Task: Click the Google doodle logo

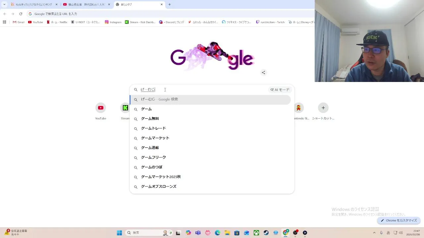Action: (x=212, y=57)
